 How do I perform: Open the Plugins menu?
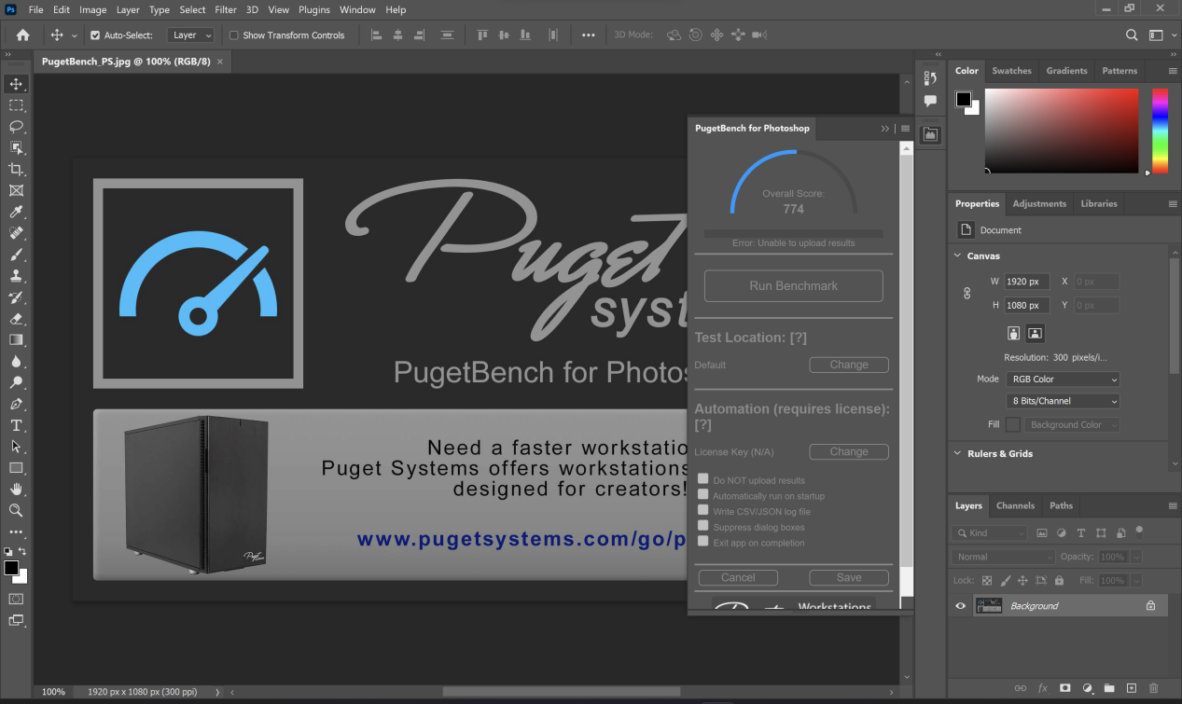pyautogui.click(x=314, y=9)
